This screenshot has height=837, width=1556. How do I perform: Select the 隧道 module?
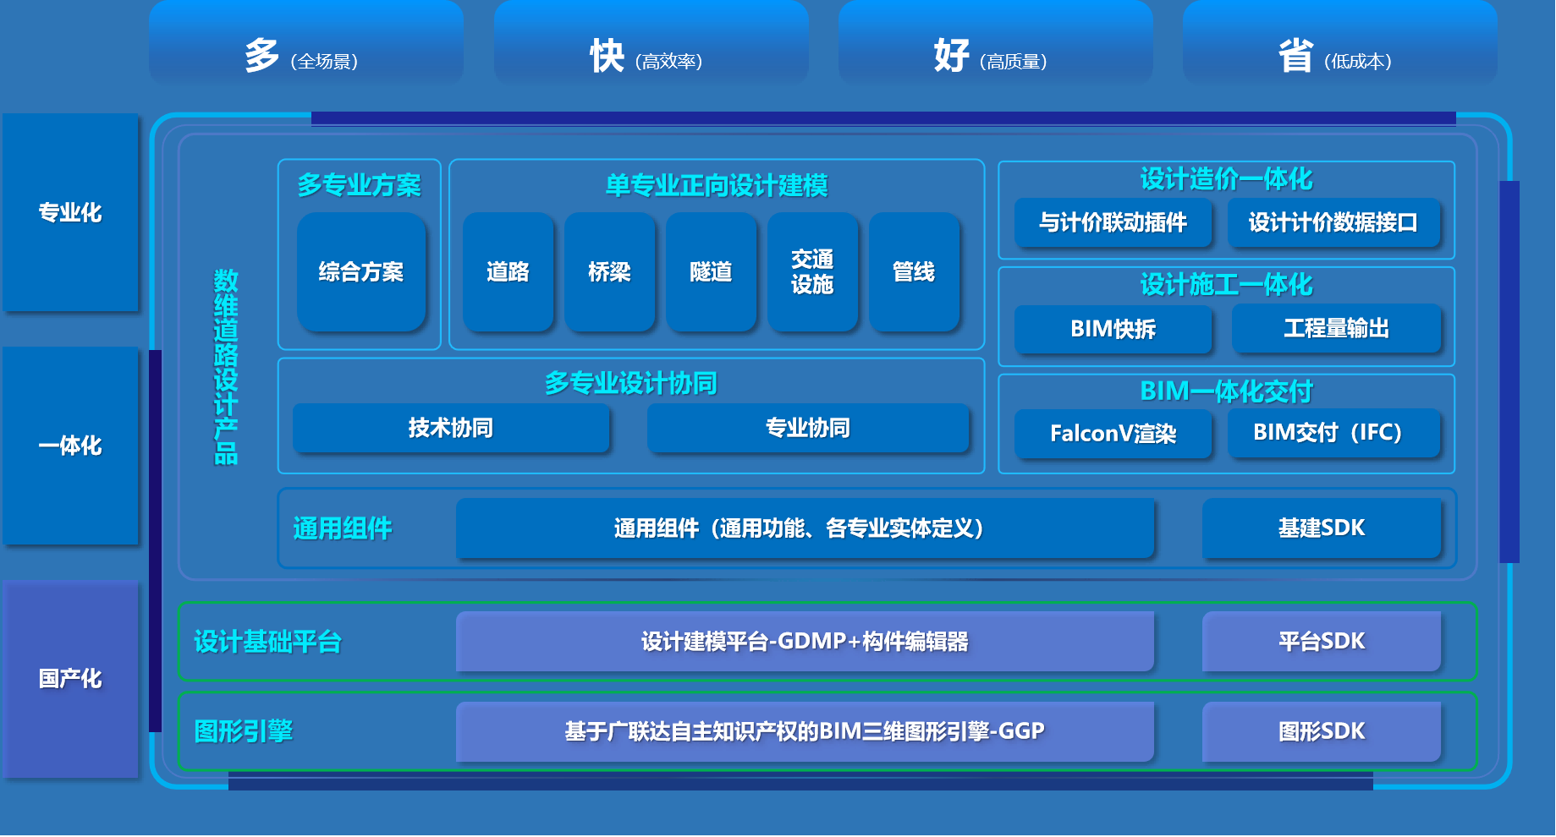point(712,272)
